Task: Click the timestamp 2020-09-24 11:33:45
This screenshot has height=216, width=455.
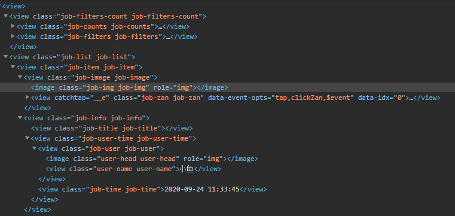Action: [x=202, y=189]
